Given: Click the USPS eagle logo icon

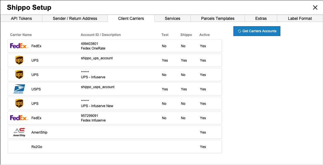Looking at the screenshot, I should coord(19,89).
